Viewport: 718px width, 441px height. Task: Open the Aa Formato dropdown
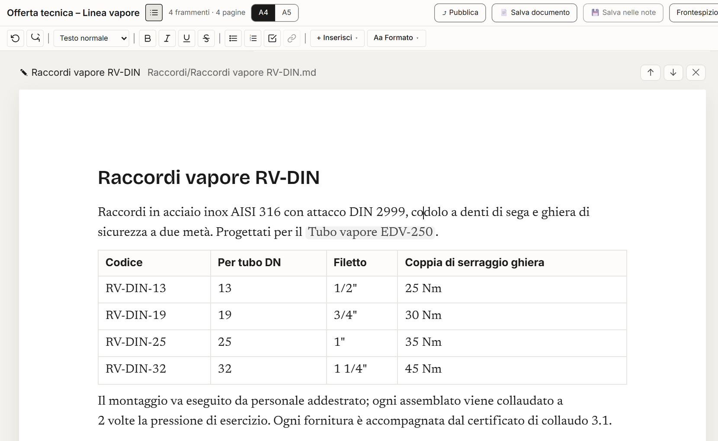397,38
